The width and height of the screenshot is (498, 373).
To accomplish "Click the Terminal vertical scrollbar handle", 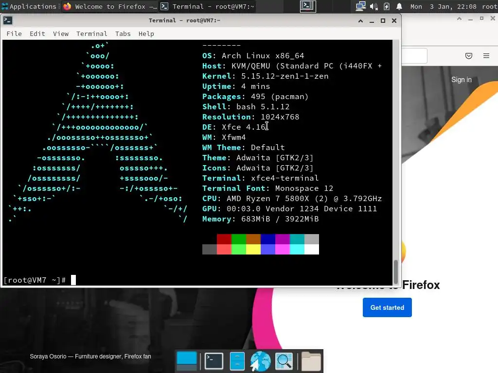I will click(x=396, y=271).
